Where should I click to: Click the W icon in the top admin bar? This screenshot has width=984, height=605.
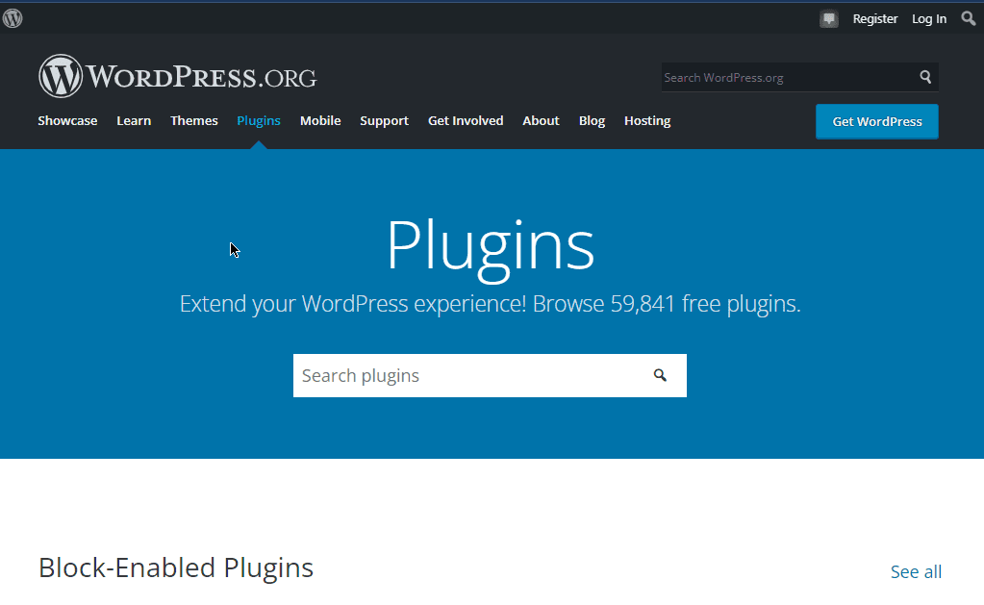coord(12,17)
